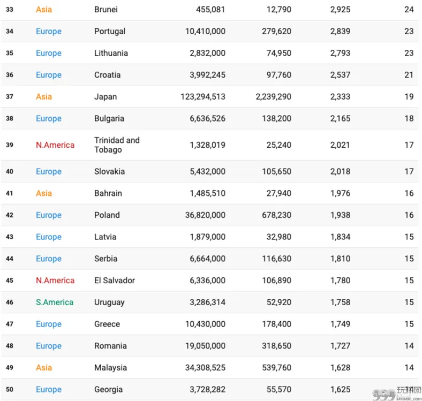Click rank number 43 for Latvia
The height and width of the screenshot is (401, 422).
(10, 237)
